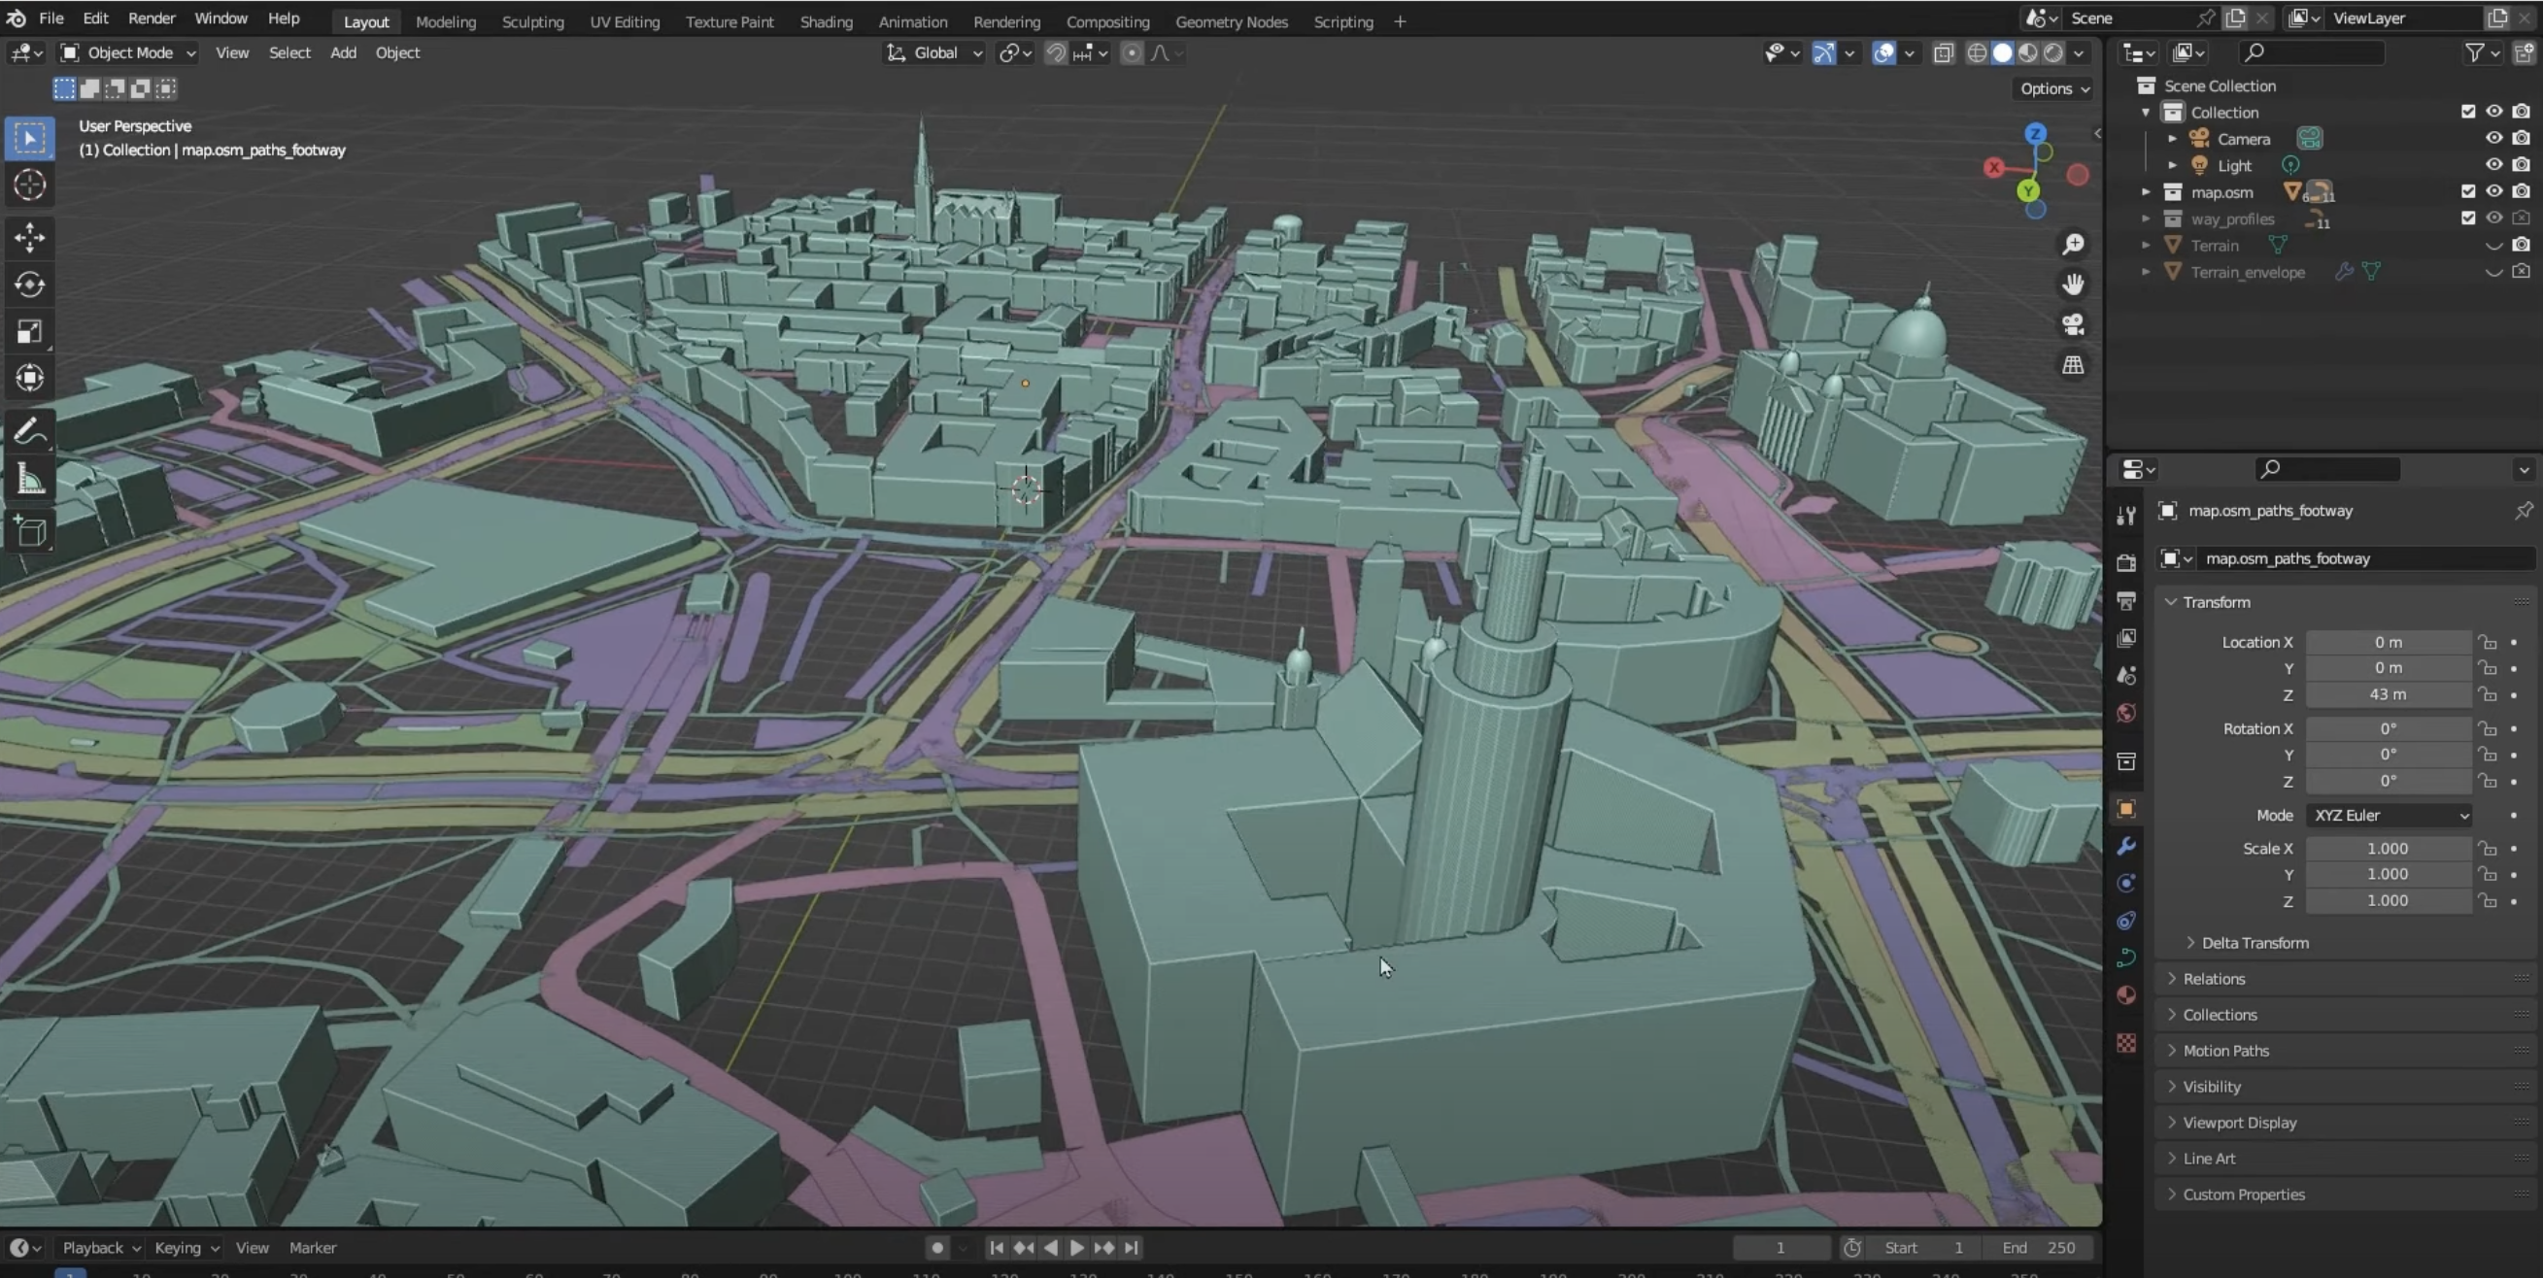
Task: Open the Add menu in viewport header
Action: [343, 53]
